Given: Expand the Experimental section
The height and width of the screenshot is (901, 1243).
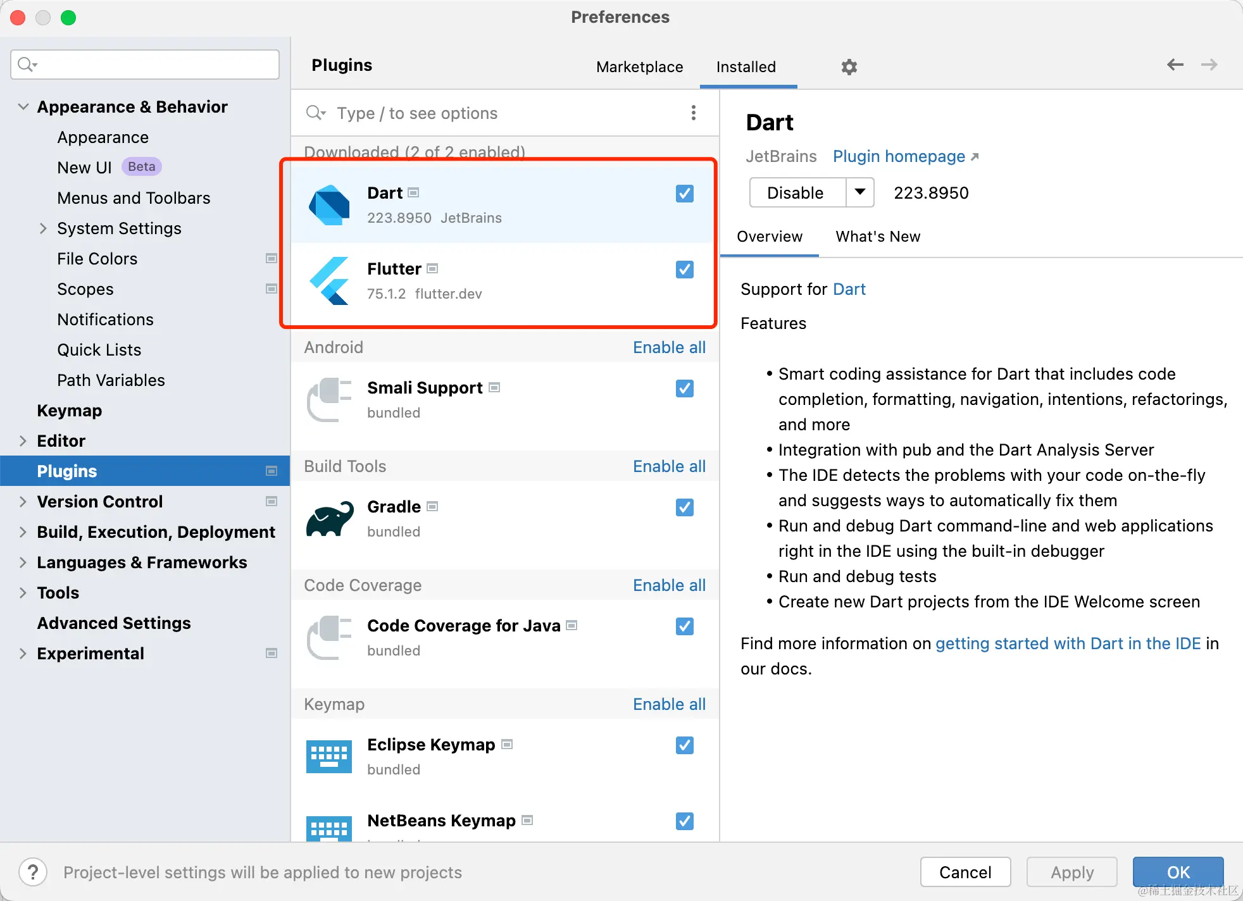Looking at the screenshot, I should click(x=23, y=653).
